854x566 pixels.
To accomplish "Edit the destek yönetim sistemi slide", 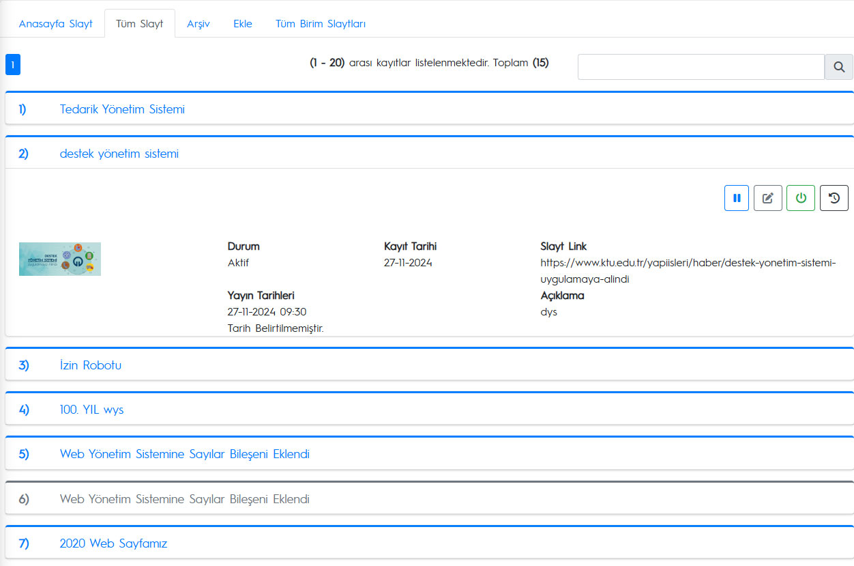I will pos(768,198).
